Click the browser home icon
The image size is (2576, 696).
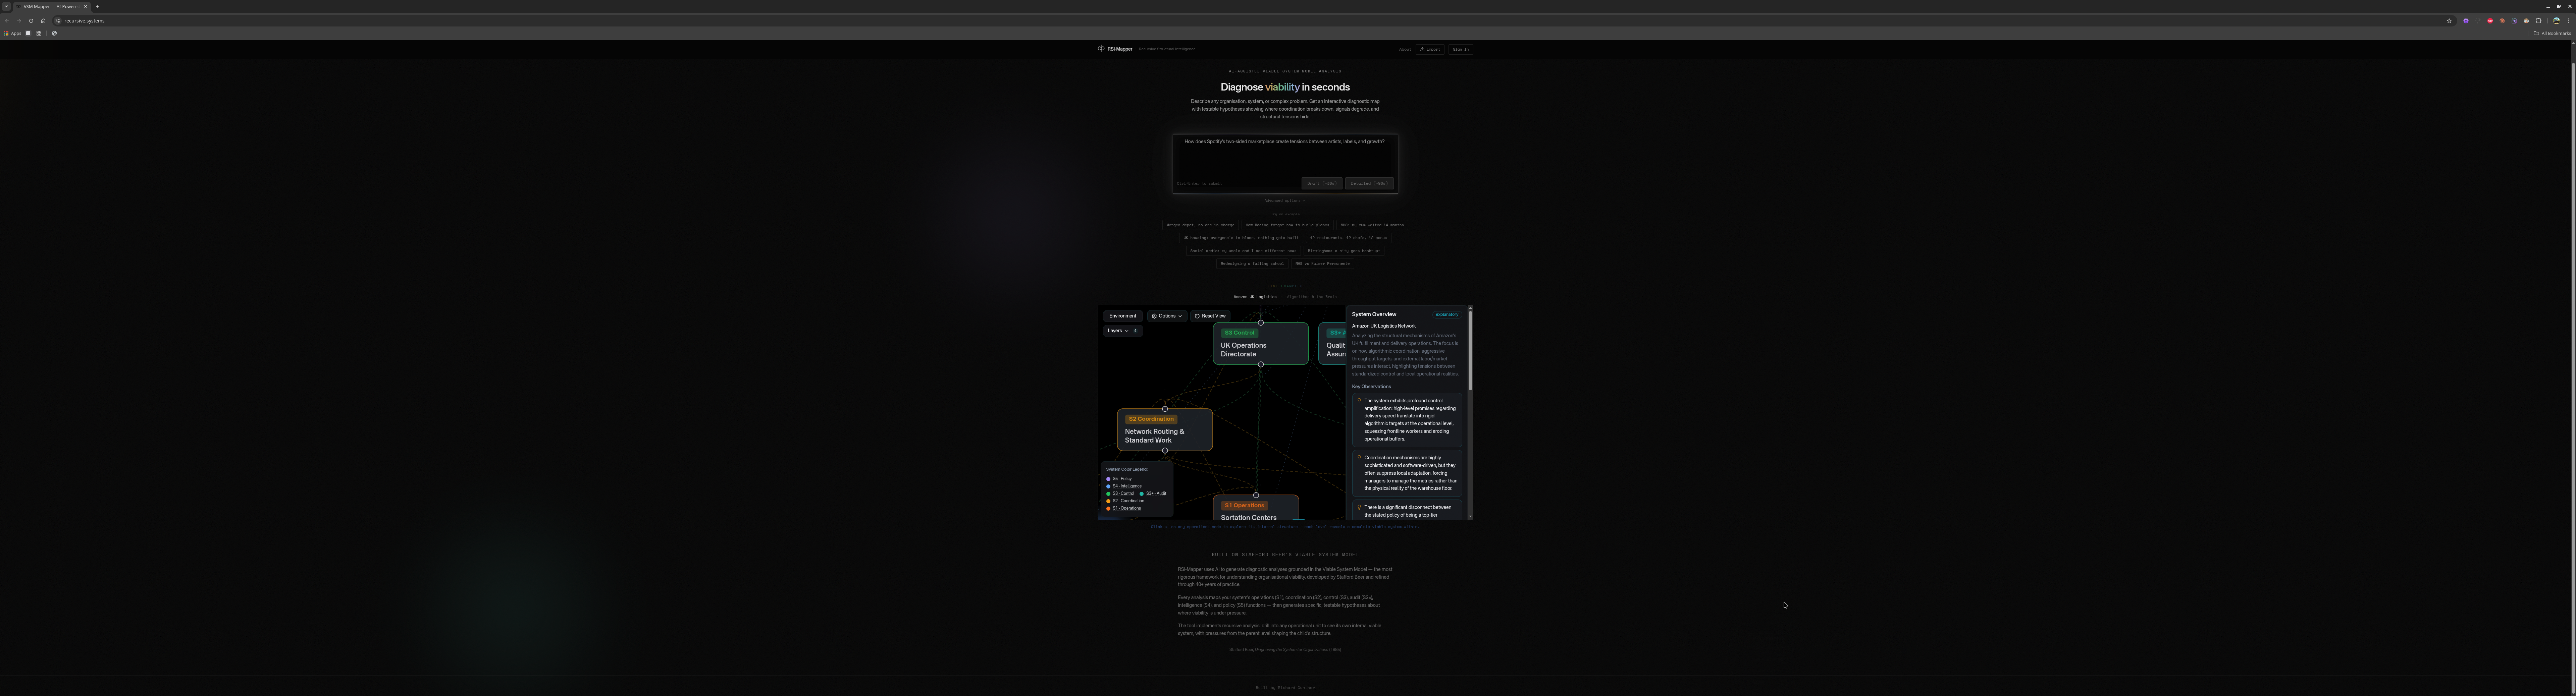coord(43,21)
